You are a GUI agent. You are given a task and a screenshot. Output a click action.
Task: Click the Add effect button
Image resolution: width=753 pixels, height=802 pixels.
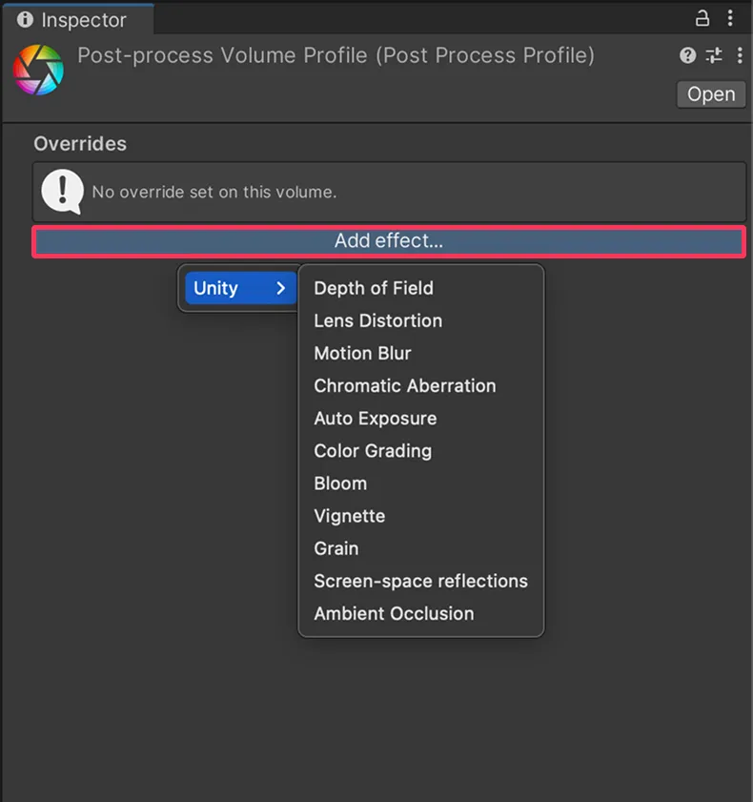click(389, 241)
